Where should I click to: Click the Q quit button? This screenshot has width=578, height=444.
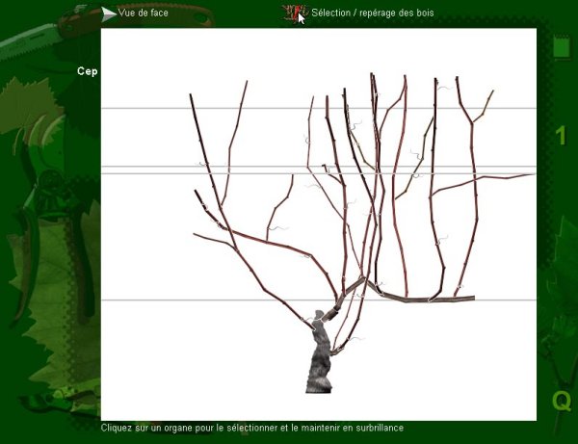pyautogui.click(x=562, y=401)
